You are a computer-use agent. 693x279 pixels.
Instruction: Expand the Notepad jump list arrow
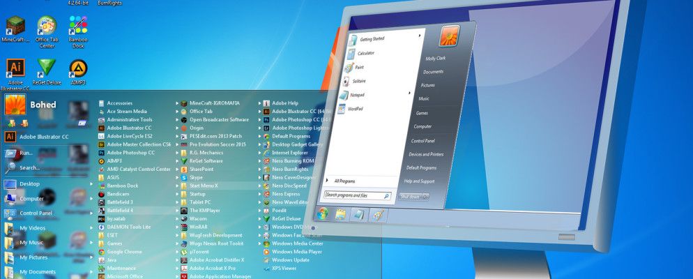410,93
